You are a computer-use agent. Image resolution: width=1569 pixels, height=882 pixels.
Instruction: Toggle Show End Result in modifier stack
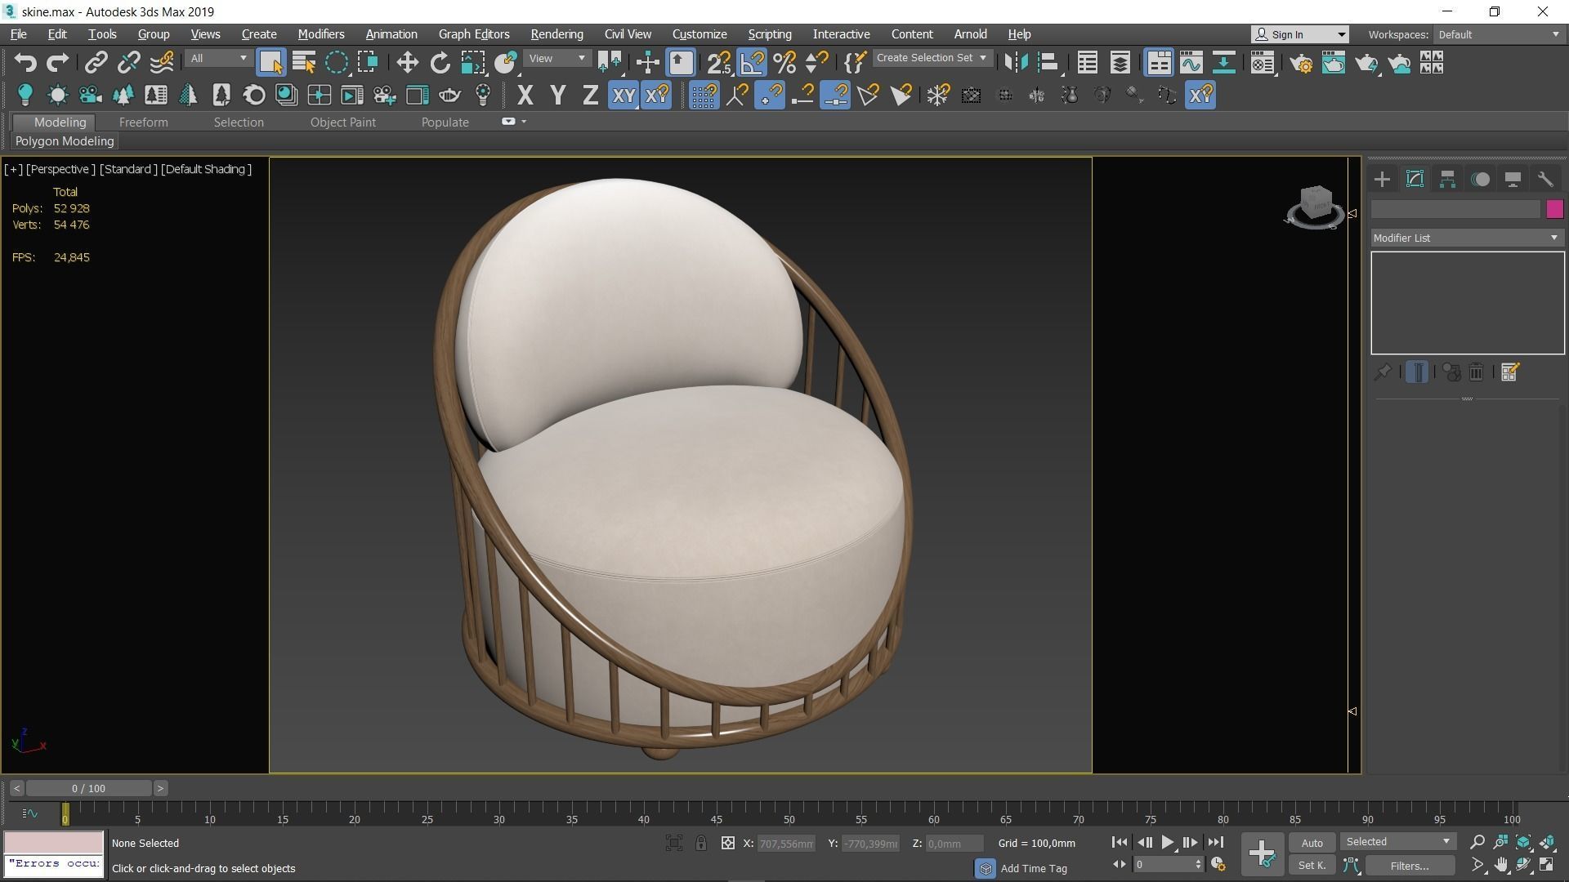click(1418, 372)
